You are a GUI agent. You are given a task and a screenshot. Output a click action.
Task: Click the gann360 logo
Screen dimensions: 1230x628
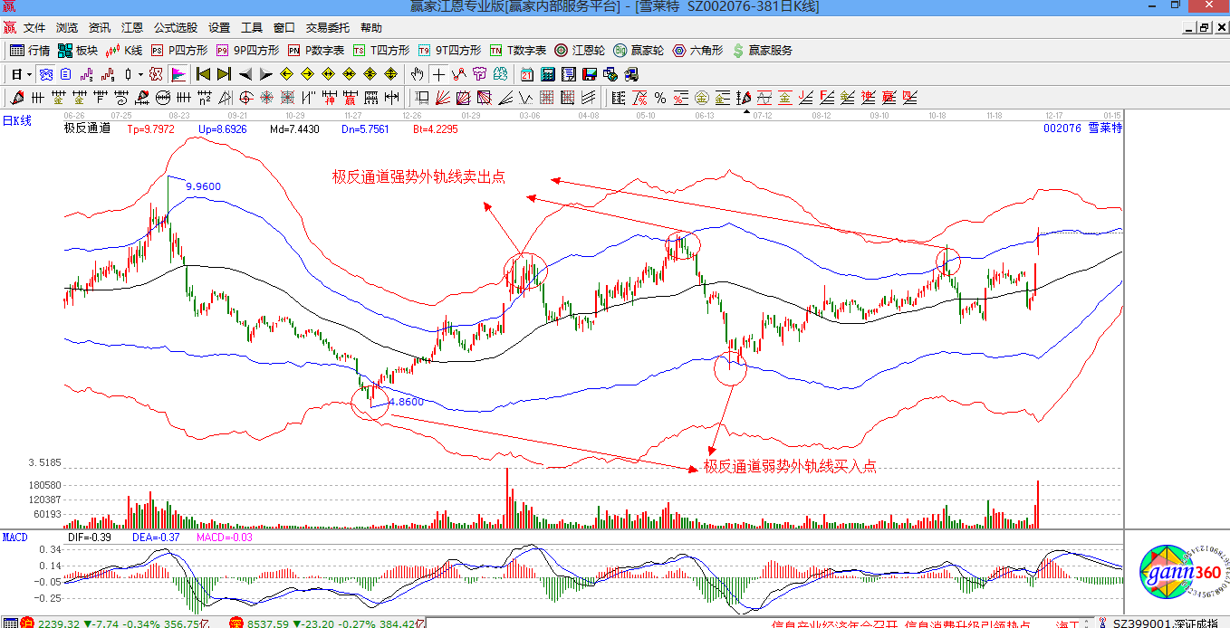1174,576
